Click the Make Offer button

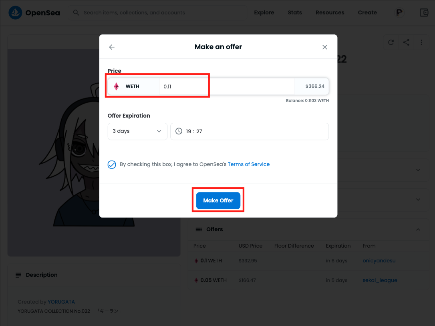(218, 200)
